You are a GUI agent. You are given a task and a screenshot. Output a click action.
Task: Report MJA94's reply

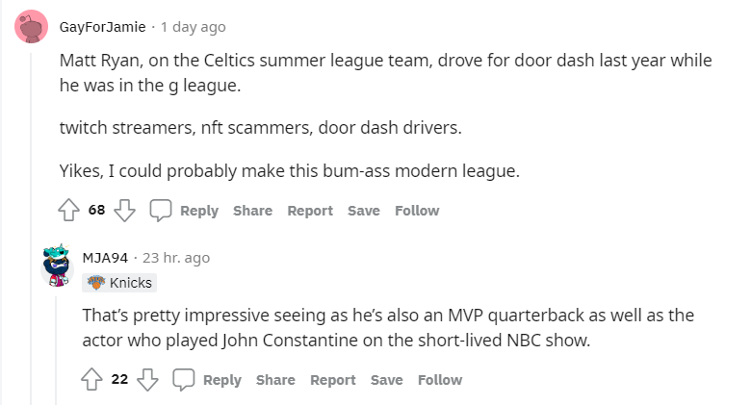tap(333, 380)
